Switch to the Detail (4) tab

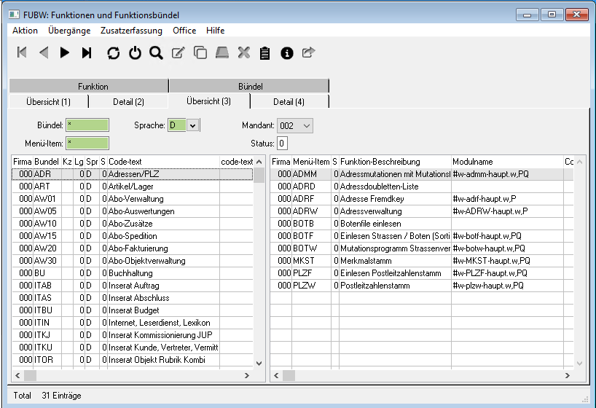pos(289,101)
